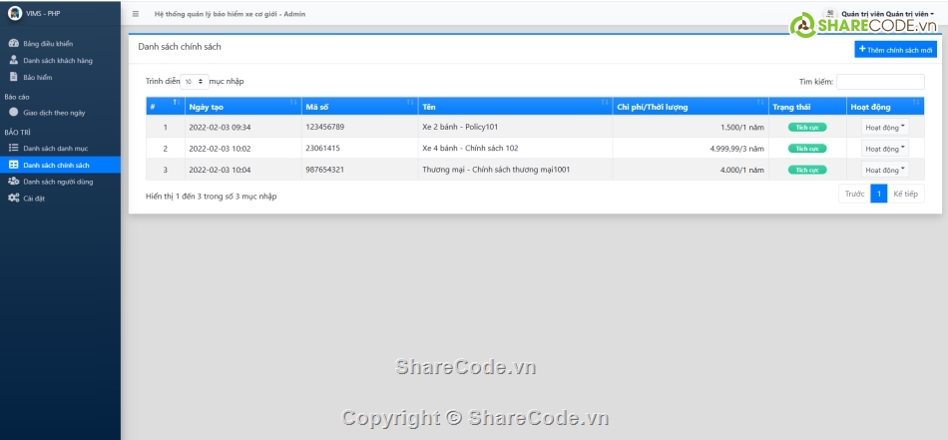The image size is (948, 440).
Task: Expand Hoạt động dropdown for policy 123456789
Action: [x=884, y=127]
